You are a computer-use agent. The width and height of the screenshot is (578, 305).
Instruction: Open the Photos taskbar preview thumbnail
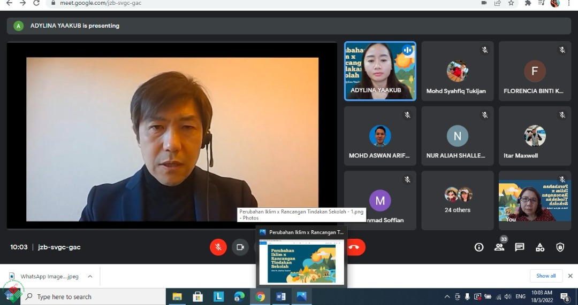point(301,261)
